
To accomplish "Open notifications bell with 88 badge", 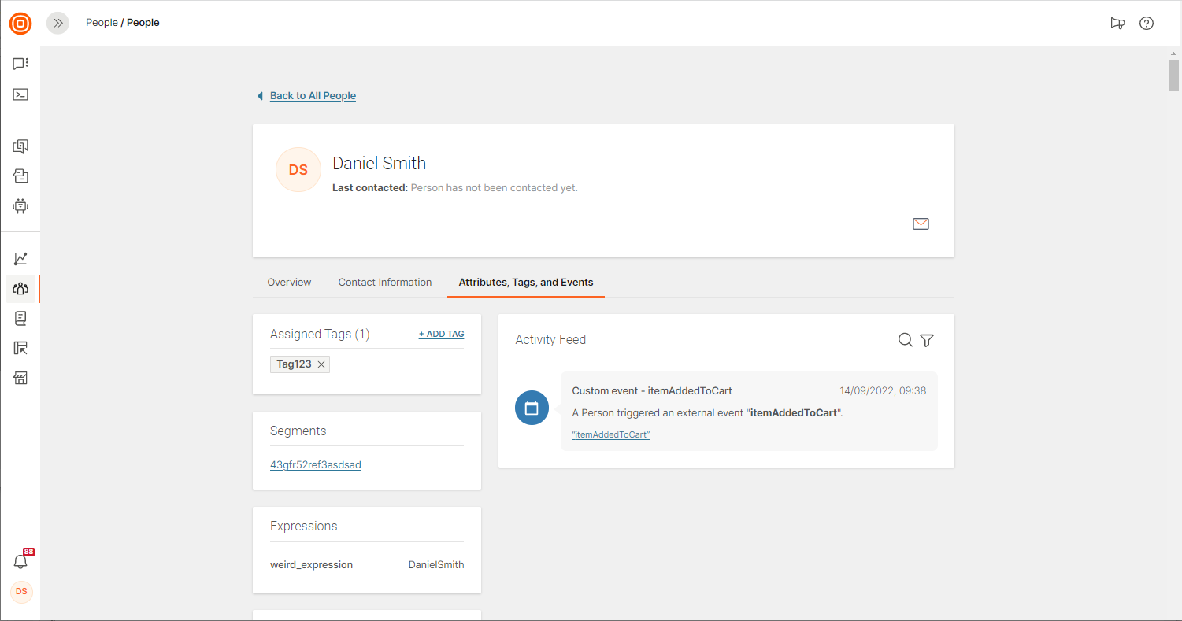I will pos(20,561).
